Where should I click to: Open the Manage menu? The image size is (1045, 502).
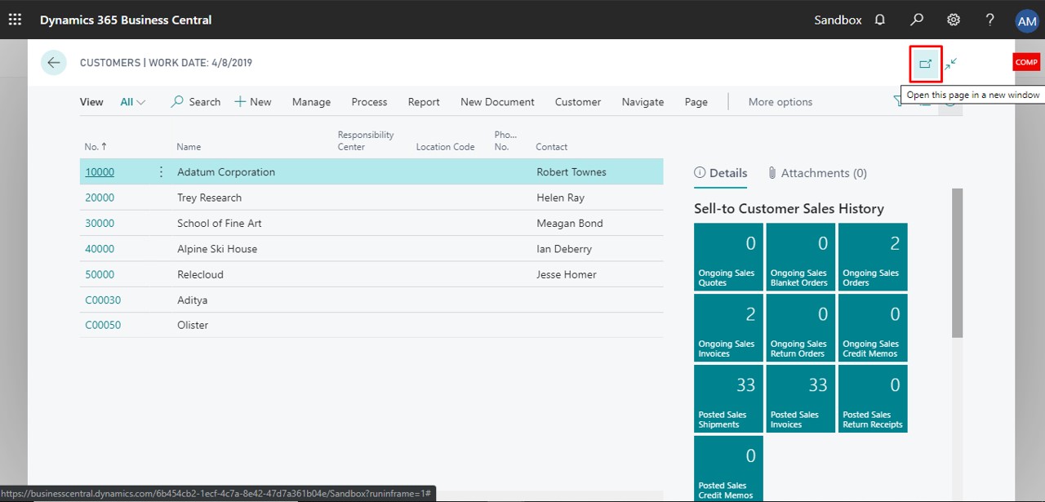click(x=311, y=102)
